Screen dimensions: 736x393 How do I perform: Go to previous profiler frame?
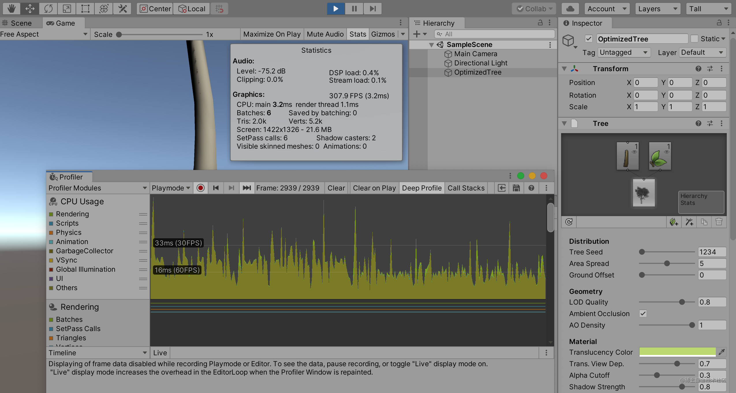click(x=216, y=188)
